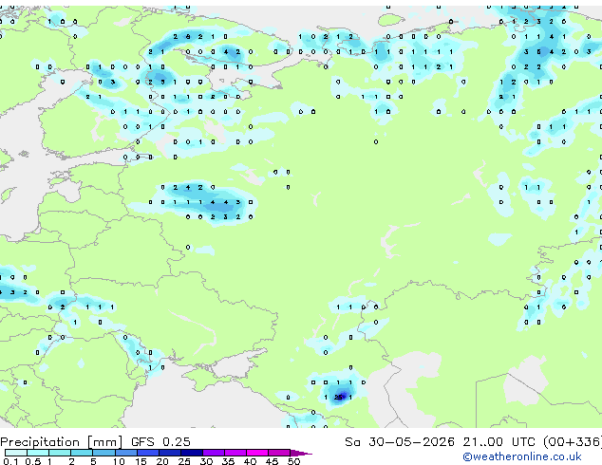Select the 20 to 25 mm dark-blue swatch

click(x=169, y=453)
